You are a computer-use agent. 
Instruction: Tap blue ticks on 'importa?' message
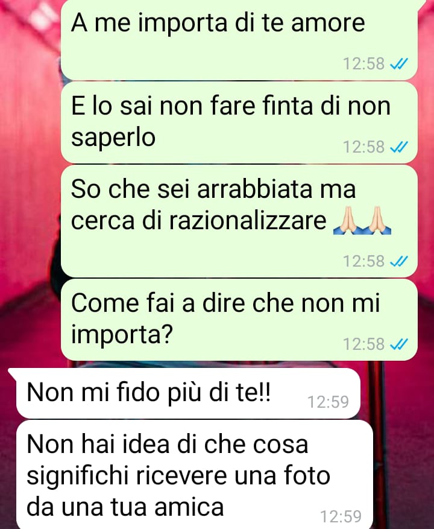(x=399, y=344)
